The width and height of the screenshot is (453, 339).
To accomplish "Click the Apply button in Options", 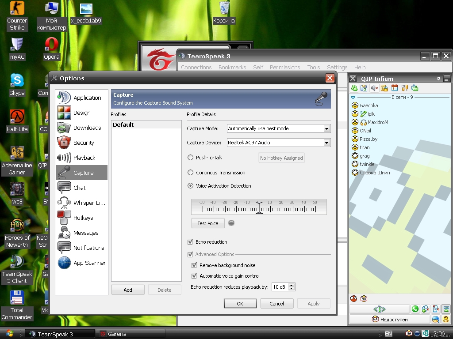I will pyautogui.click(x=314, y=304).
